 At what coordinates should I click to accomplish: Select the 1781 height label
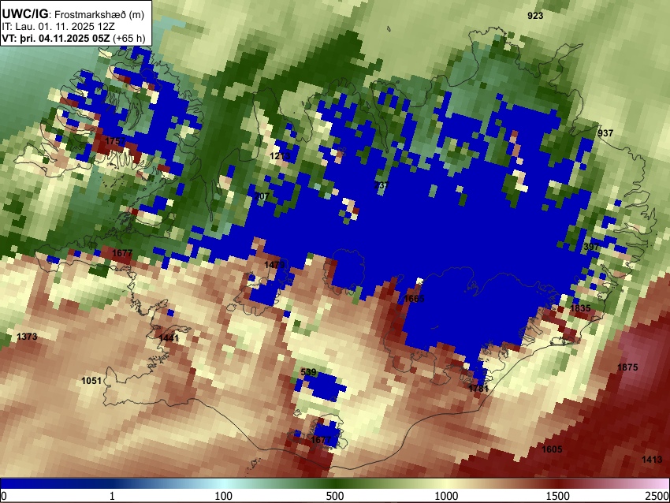tap(478, 389)
